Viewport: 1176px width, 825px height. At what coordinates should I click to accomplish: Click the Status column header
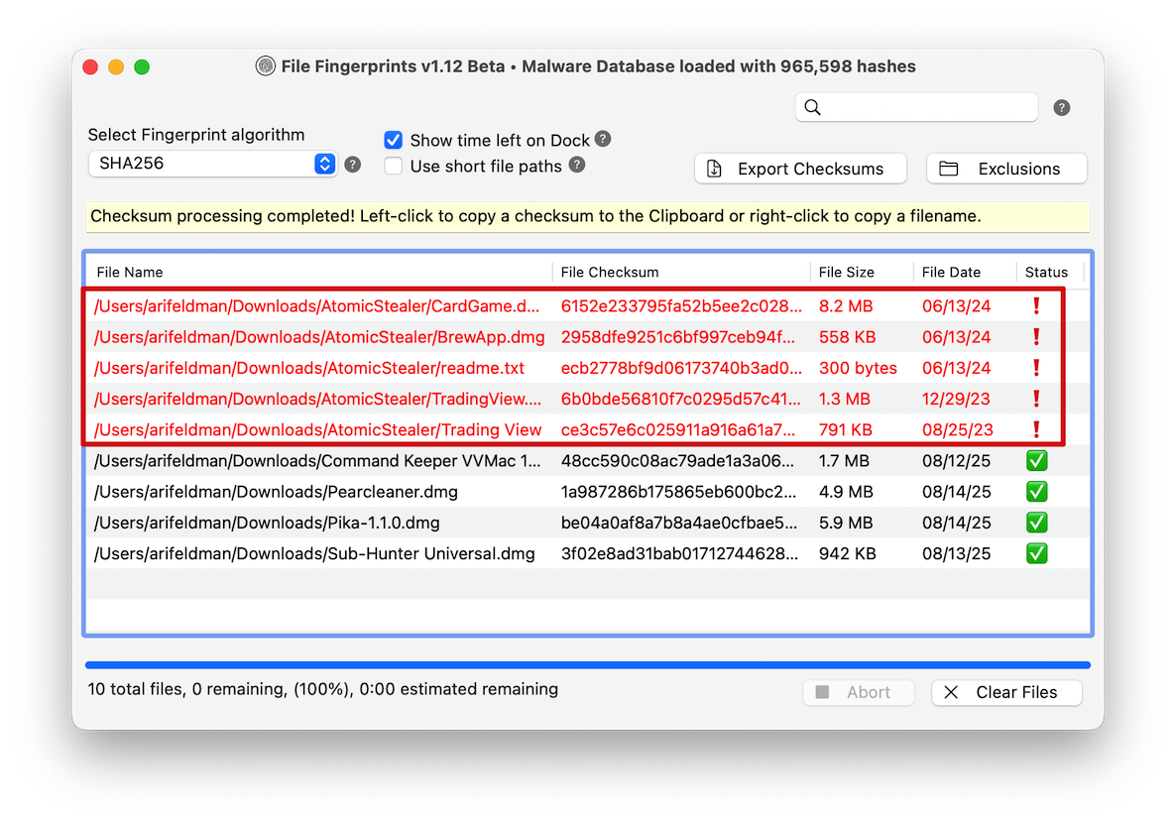pos(1046,272)
